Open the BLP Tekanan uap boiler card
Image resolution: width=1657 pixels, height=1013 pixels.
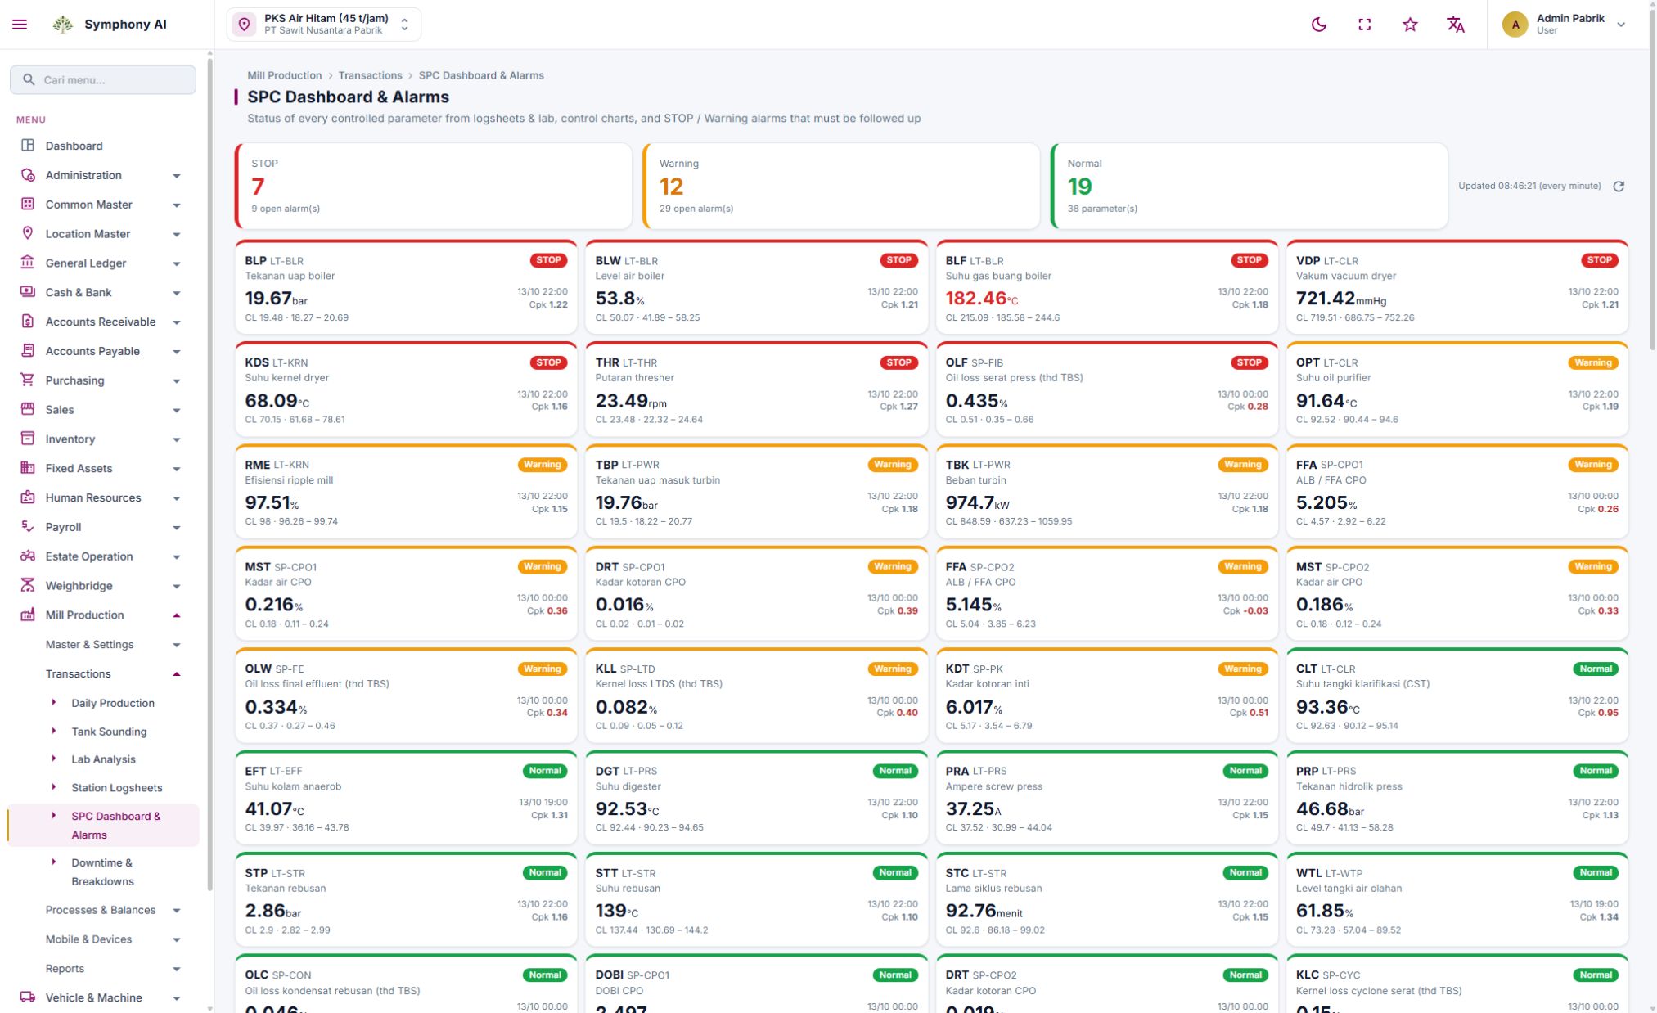point(406,287)
